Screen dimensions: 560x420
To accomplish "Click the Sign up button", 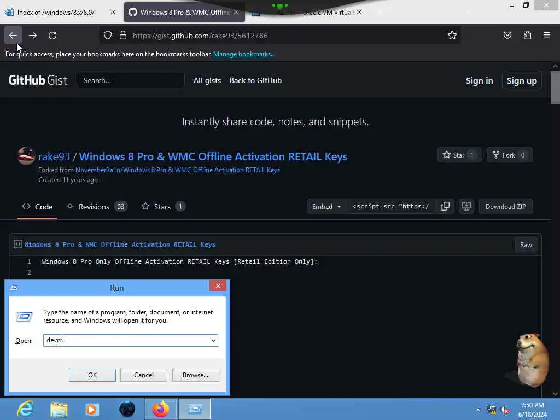I will tap(521, 81).
